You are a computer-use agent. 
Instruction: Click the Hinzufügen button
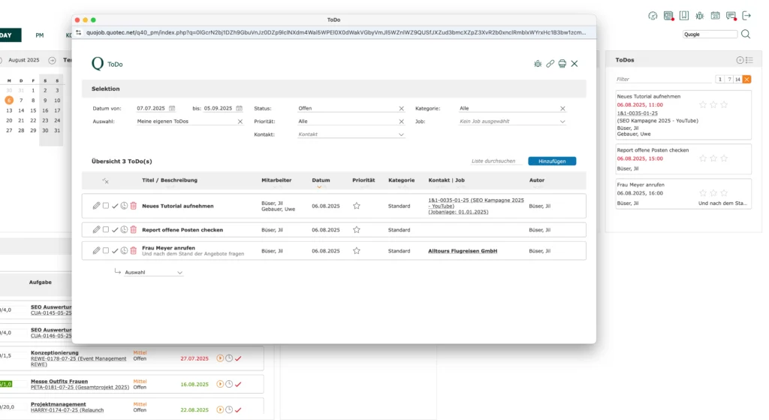[552, 161]
